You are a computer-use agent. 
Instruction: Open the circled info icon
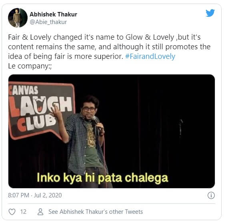211,195
